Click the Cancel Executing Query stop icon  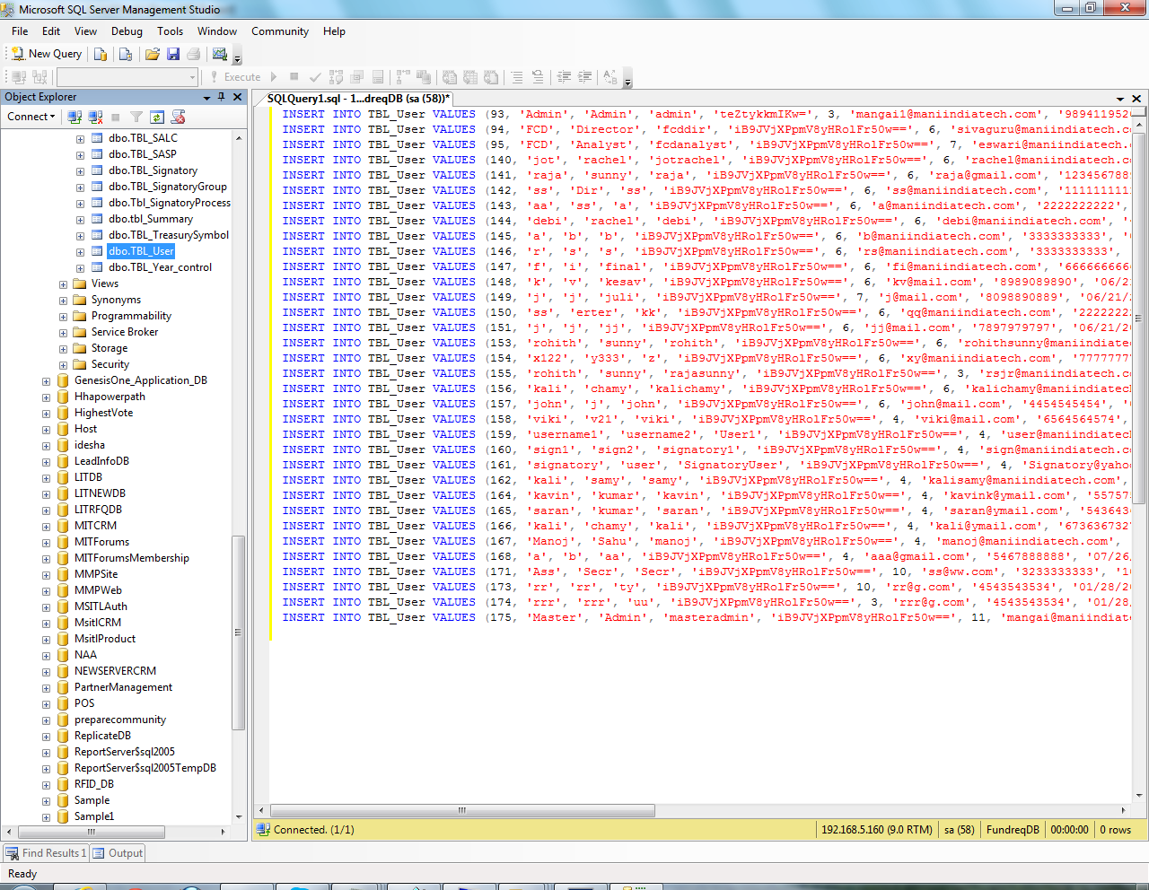(x=294, y=77)
